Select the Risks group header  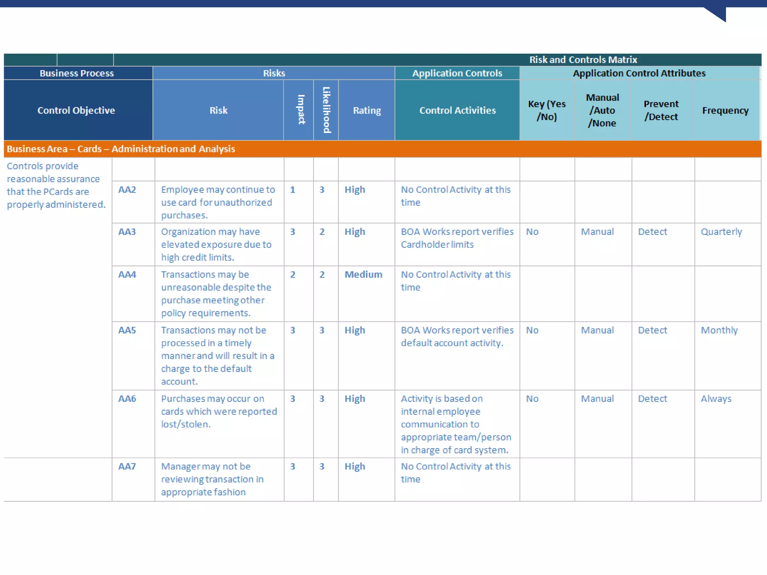(274, 73)
